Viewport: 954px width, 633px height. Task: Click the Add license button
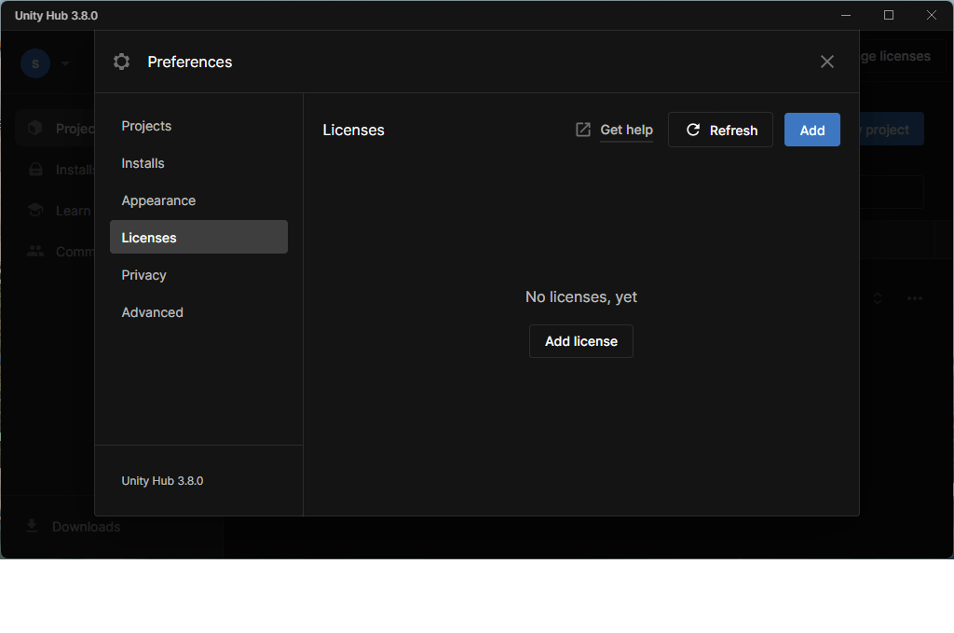click(x=580, y=340)
